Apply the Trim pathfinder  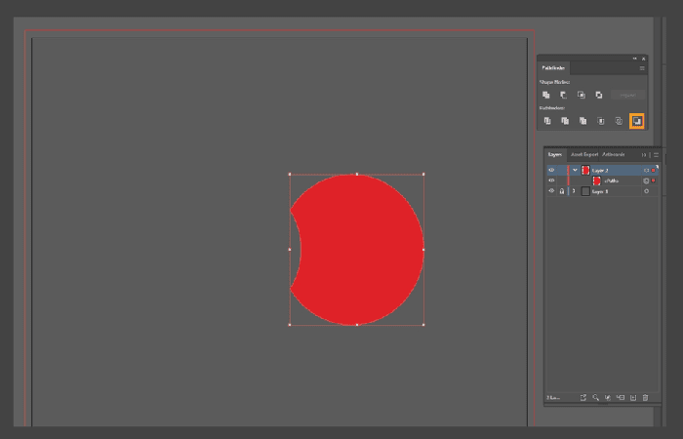point(565,121)
